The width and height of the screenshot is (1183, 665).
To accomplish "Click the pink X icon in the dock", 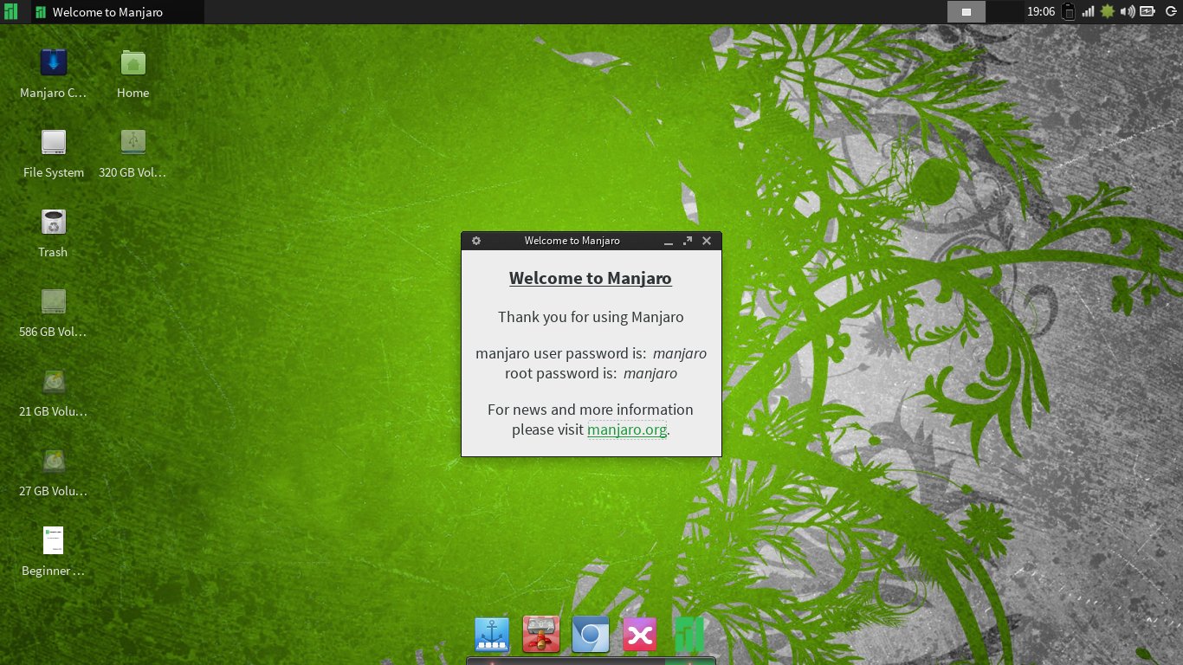I will tap(640, 635).
